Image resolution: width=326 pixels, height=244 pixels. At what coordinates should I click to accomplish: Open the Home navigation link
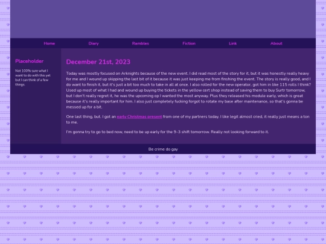point(50,43)
